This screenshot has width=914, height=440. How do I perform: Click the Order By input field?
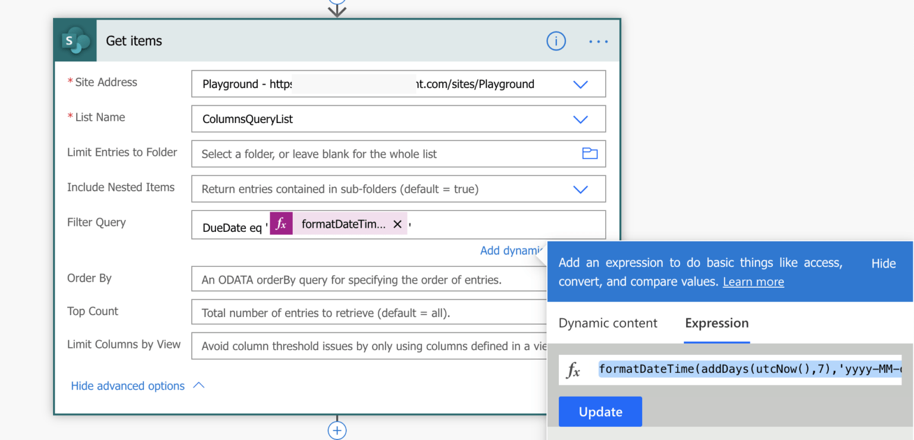(x=369, y=279)
